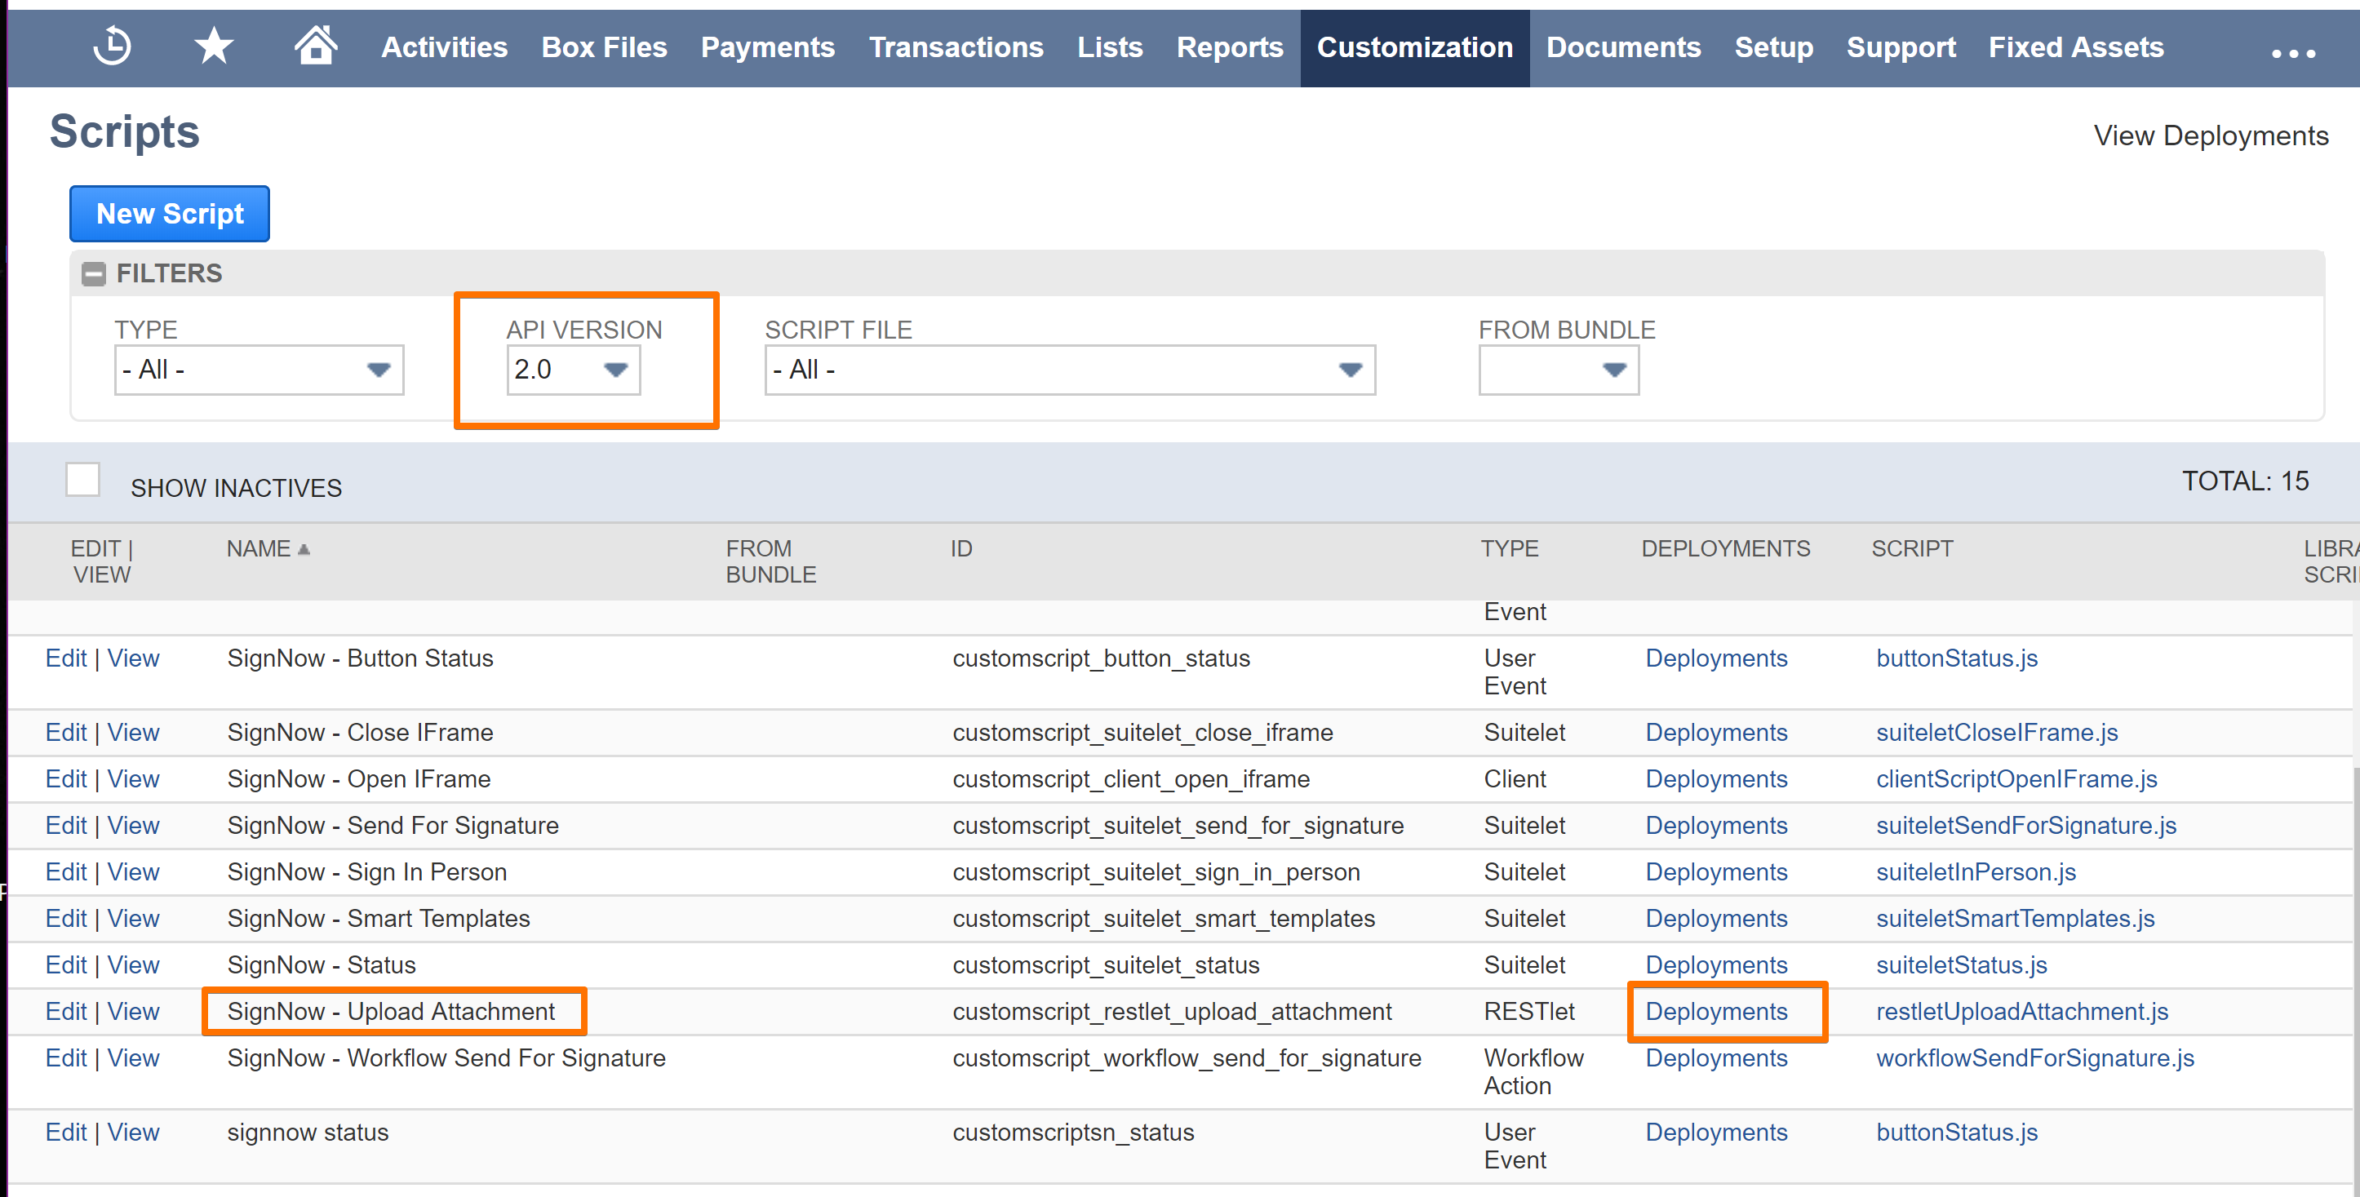Viewport: 2360px width, 1197px height.
Task: Open the shortcuts star icon
Action: 215,47
